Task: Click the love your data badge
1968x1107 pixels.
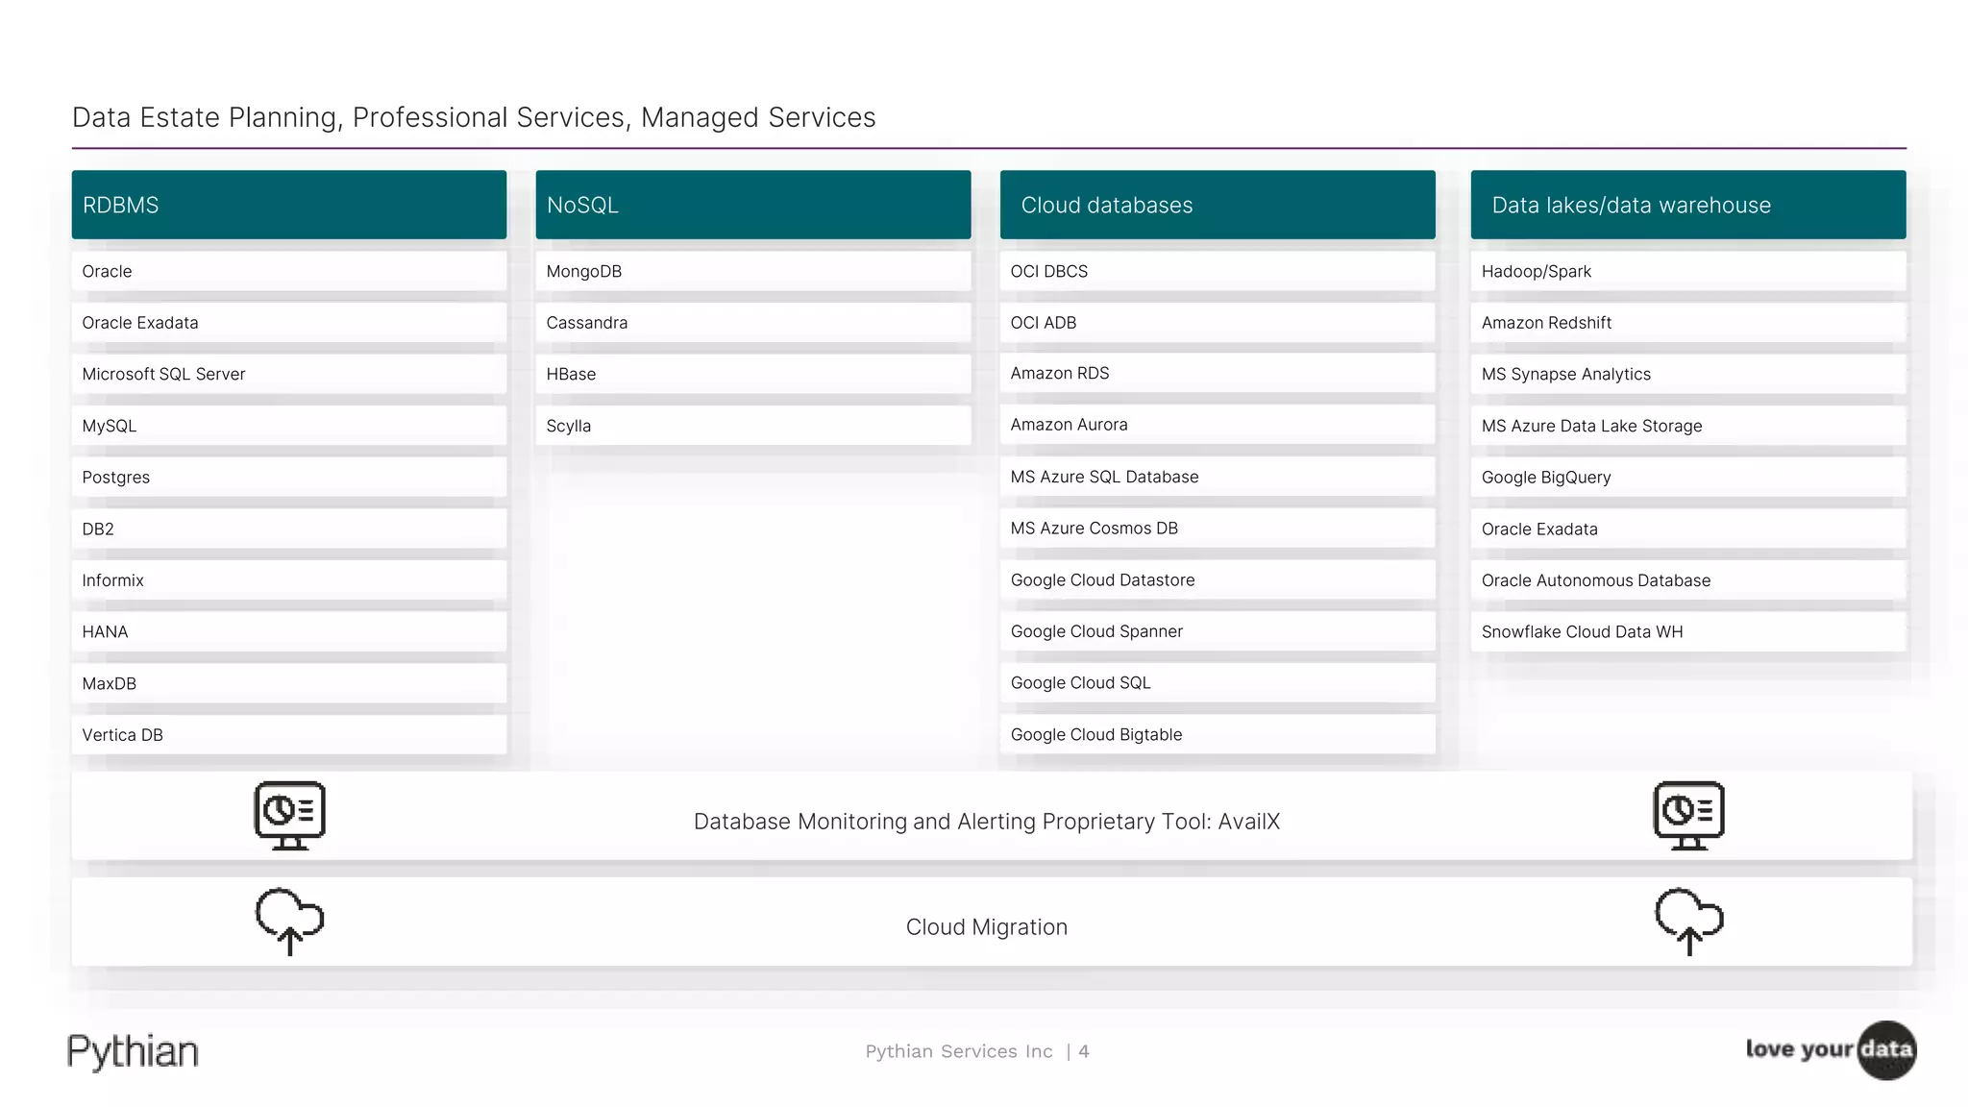Action: pyautogui.click(x=1831, y=1049)
